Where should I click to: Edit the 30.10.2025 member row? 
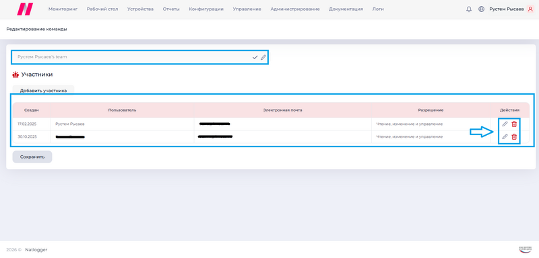505,136
